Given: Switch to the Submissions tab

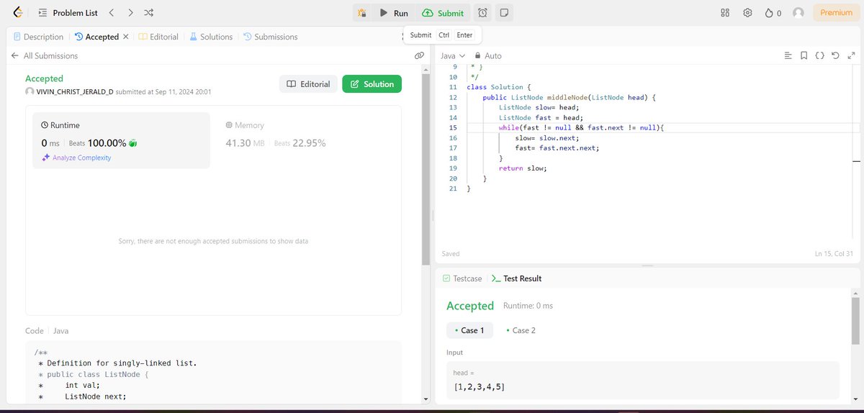Looking at the screenshot, I should click(270, 37).
